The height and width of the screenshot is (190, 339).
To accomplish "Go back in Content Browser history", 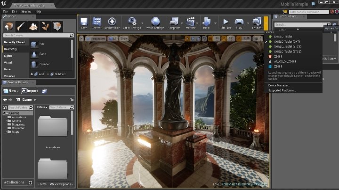I will [5, 99].
